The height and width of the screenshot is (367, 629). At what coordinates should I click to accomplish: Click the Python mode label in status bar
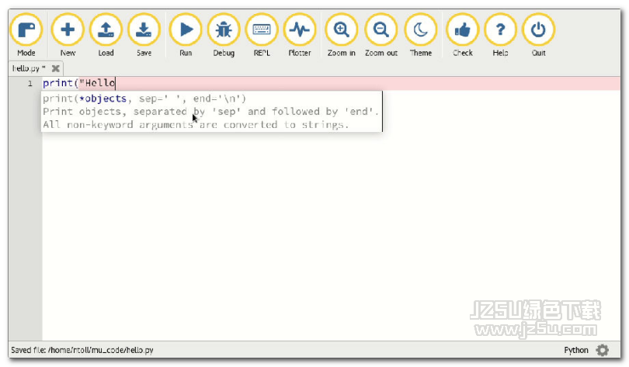pyautogui.click(x=576, y=350)
